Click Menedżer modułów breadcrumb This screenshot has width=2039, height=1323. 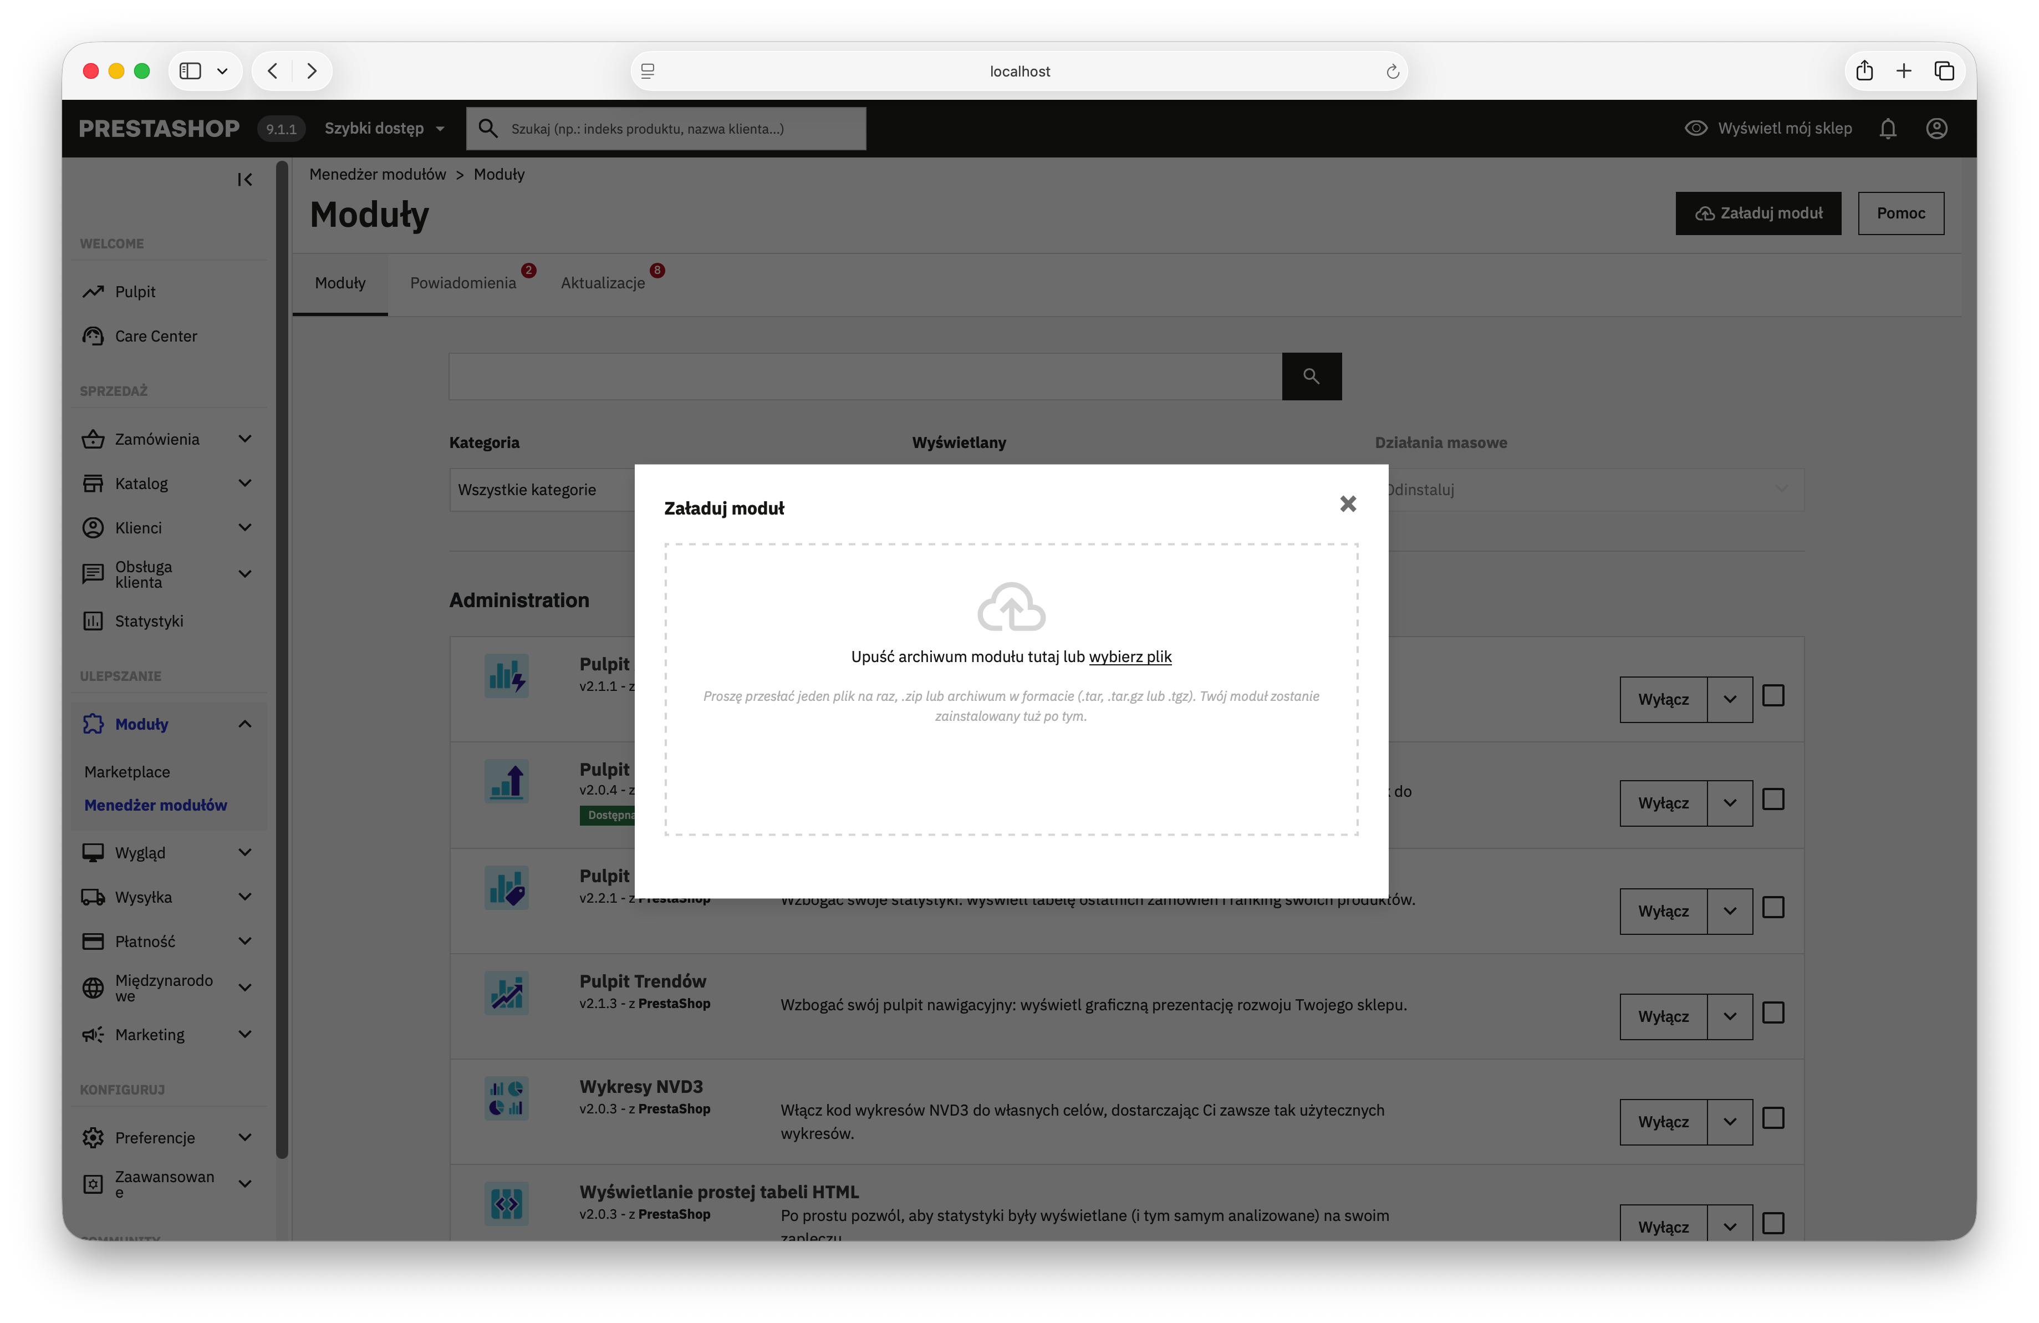pos(378,174)
